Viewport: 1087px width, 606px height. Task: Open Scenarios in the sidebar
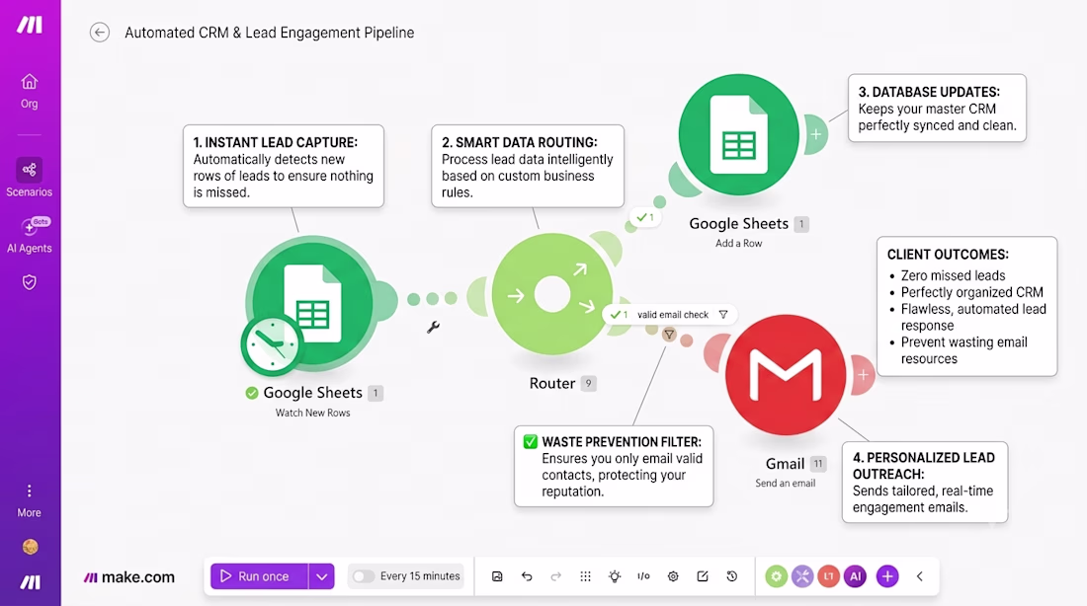click(29, 178)
